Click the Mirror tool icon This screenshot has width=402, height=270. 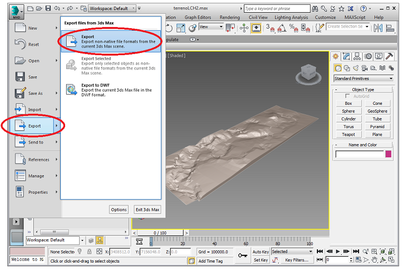pyautogui.click(x=378, y=28)
